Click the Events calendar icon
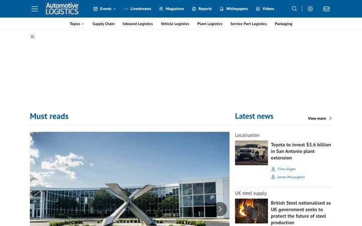 [x=96, y=9]
